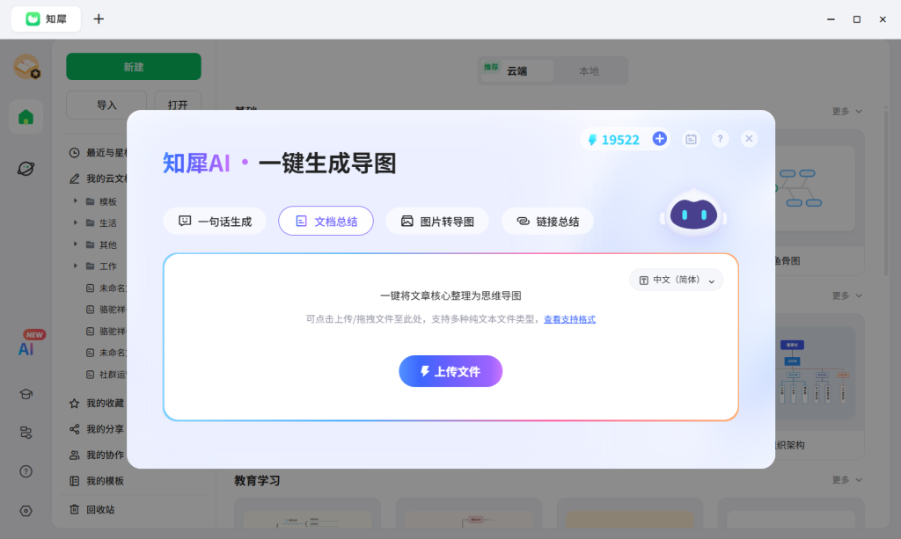
Task: Open 我的模板 in the sidebar
Action: click(x=97, y=480)
